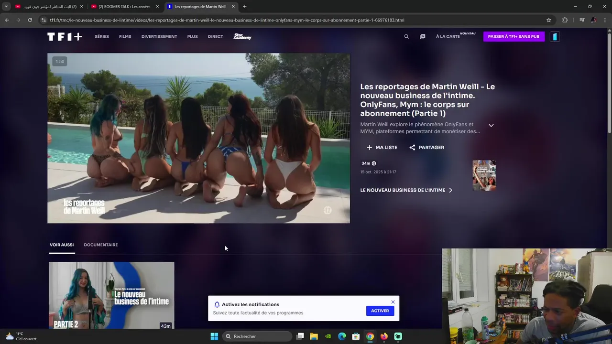Screen dimensions: 612x344
Task: Open the browser extensions puzzle icon
Action: pyautogui.click(x=565, y=20)
